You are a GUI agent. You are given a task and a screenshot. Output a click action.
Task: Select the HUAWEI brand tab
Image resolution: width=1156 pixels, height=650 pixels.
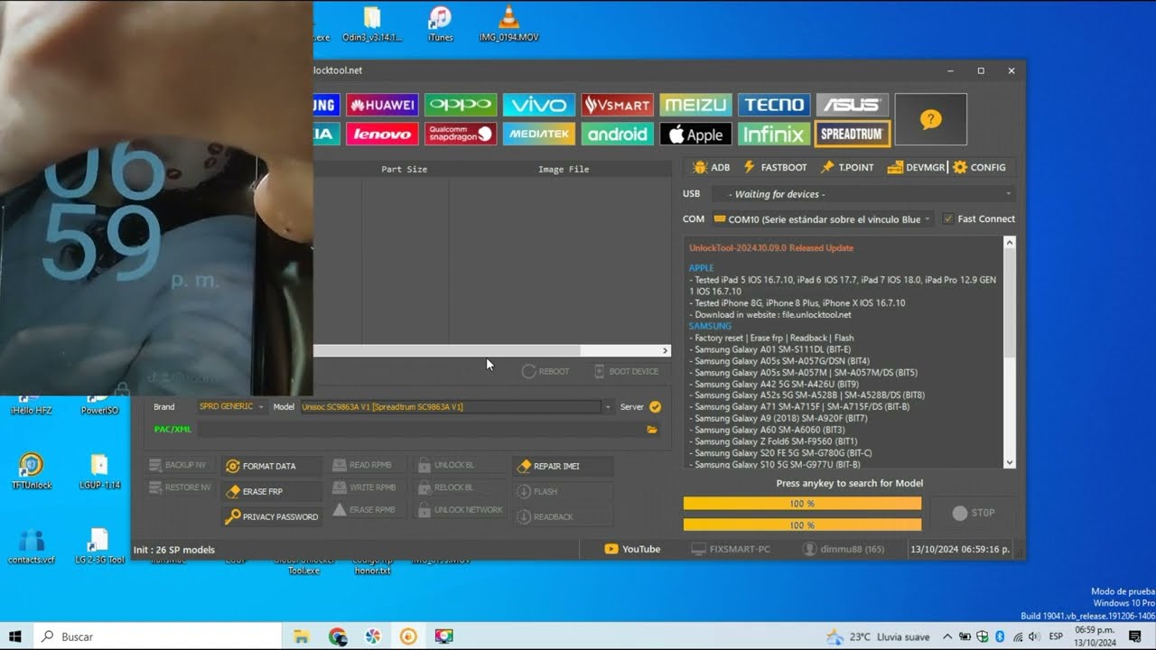tap(383, 105)
